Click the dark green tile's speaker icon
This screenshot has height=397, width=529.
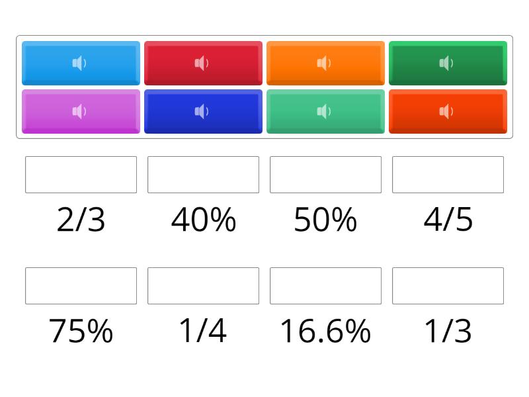[x=447, y=64]
